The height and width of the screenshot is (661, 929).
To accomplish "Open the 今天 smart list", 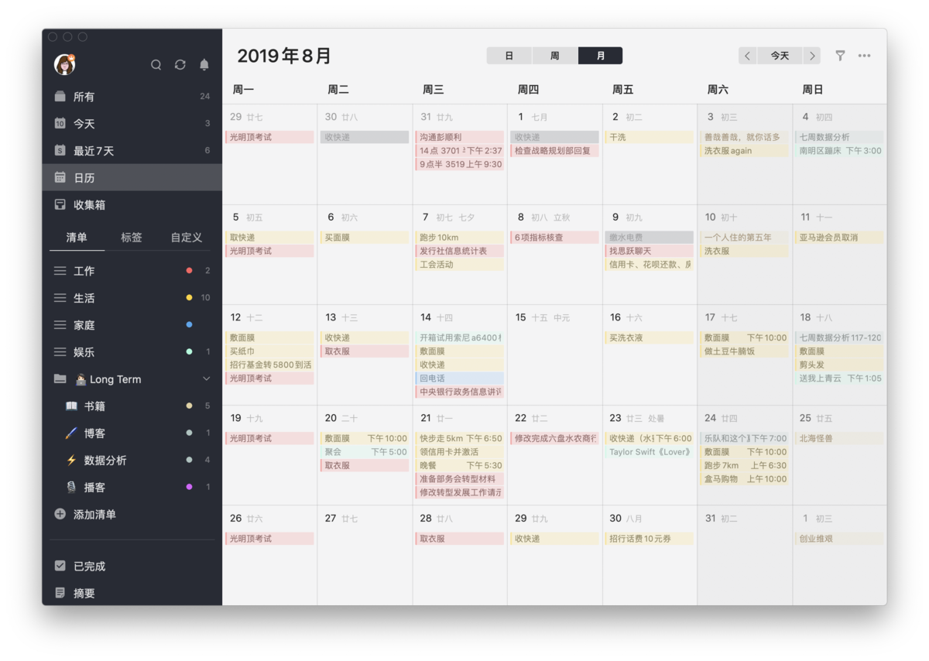I will [132, 124].
